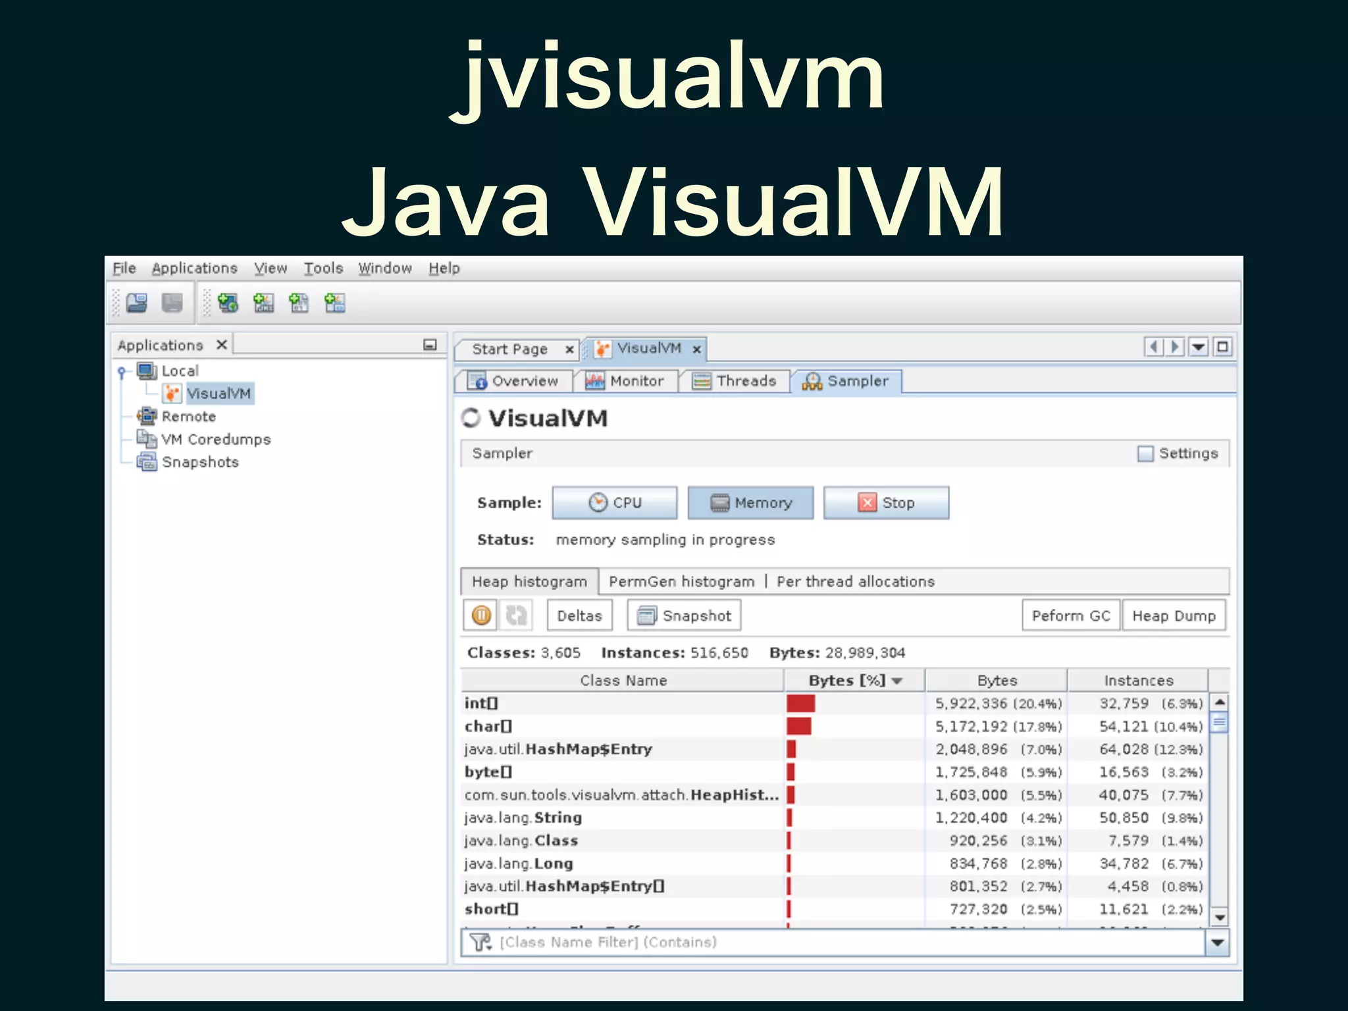Click the filter funnel icon

(x=480, y=943)
